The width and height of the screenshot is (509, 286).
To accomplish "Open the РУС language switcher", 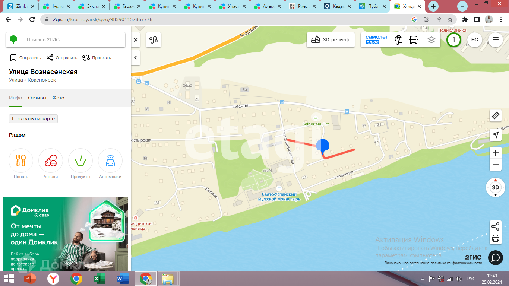I will click(471, 279).
